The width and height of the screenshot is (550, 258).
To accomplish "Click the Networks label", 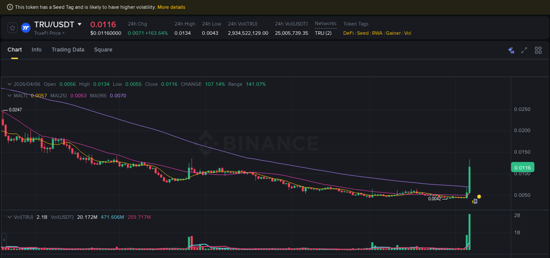I will tap(326, 24).
